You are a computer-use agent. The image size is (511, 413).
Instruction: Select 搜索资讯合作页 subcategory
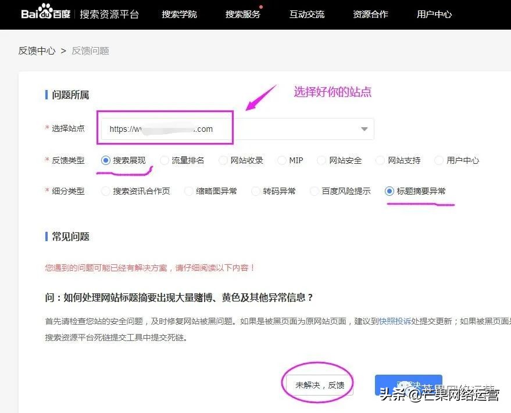tap(105, 191)
